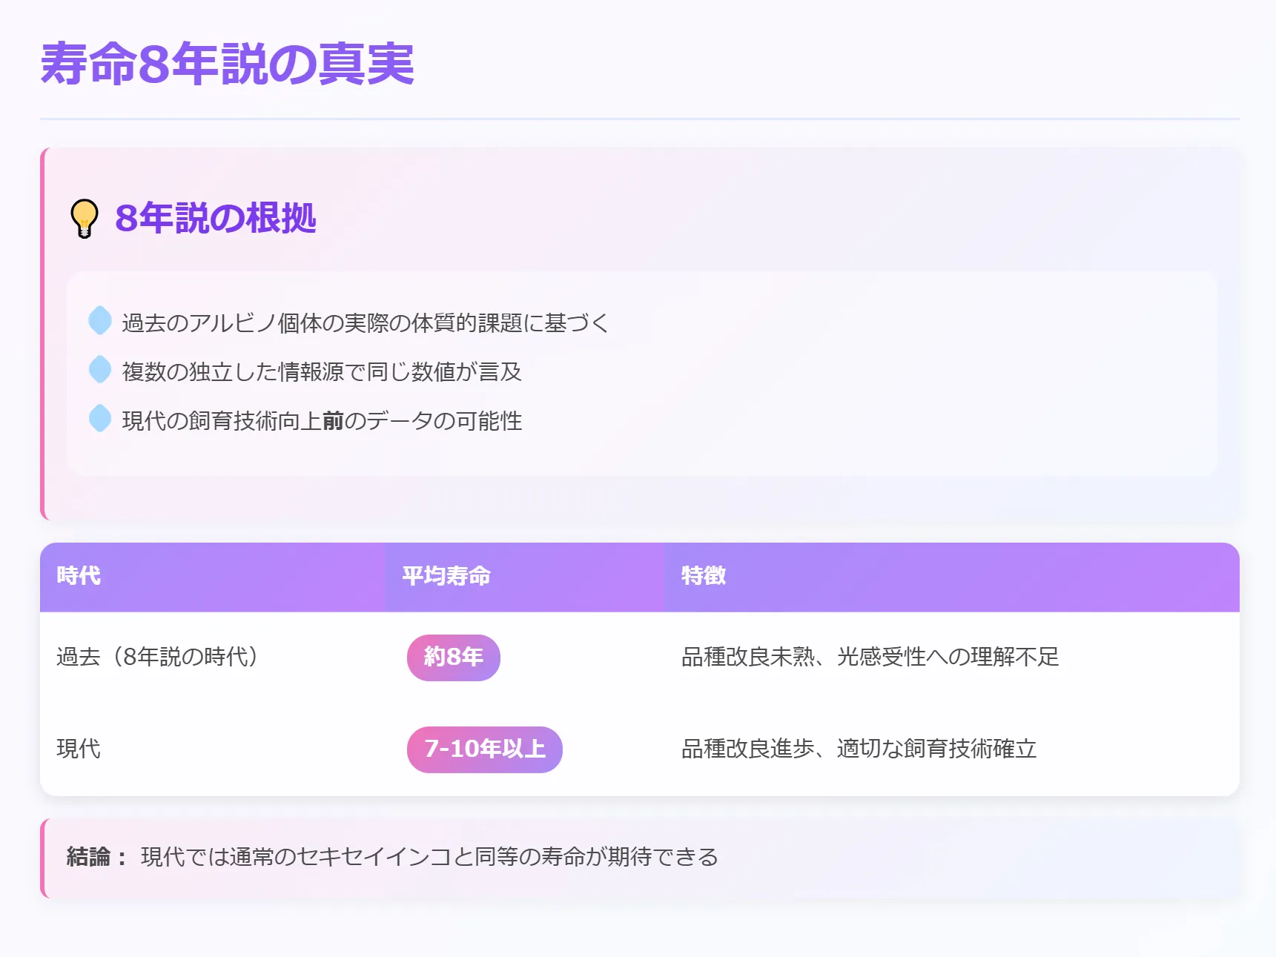1276x957 pixels.
Task: Click the lightbulb icon beside 8年説の根拠
Action: coord(84,218)
